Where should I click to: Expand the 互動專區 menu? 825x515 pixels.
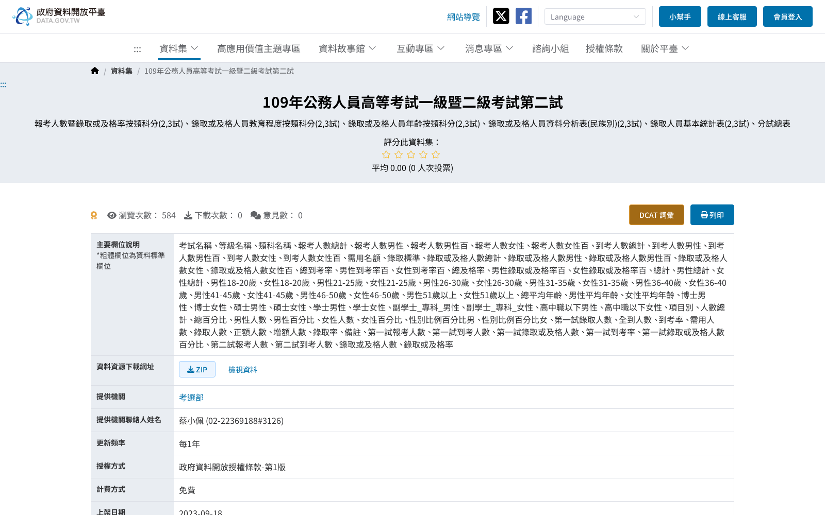(x=420, y=48)
